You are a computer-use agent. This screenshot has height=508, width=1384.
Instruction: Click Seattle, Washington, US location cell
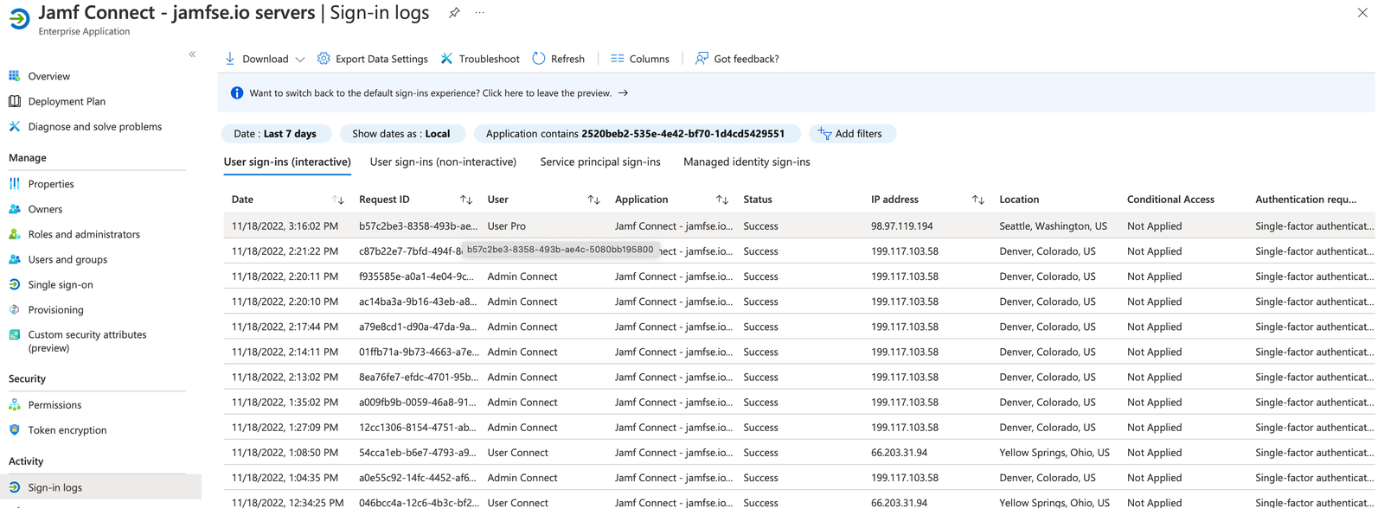[1053, 226]
